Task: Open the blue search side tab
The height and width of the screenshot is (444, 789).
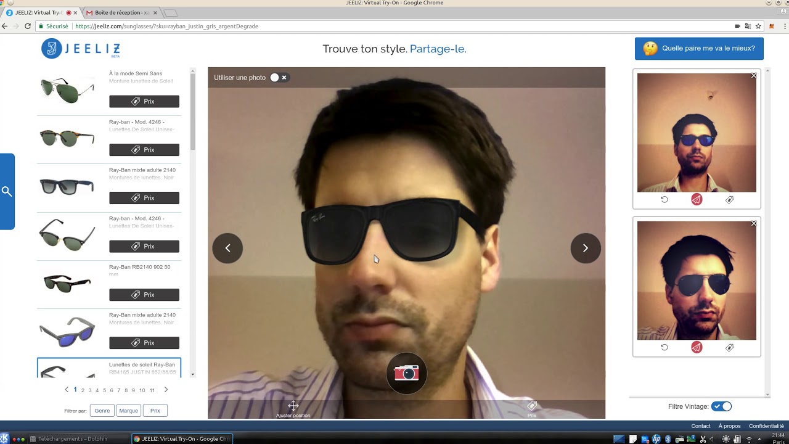Action: (7, 191)
